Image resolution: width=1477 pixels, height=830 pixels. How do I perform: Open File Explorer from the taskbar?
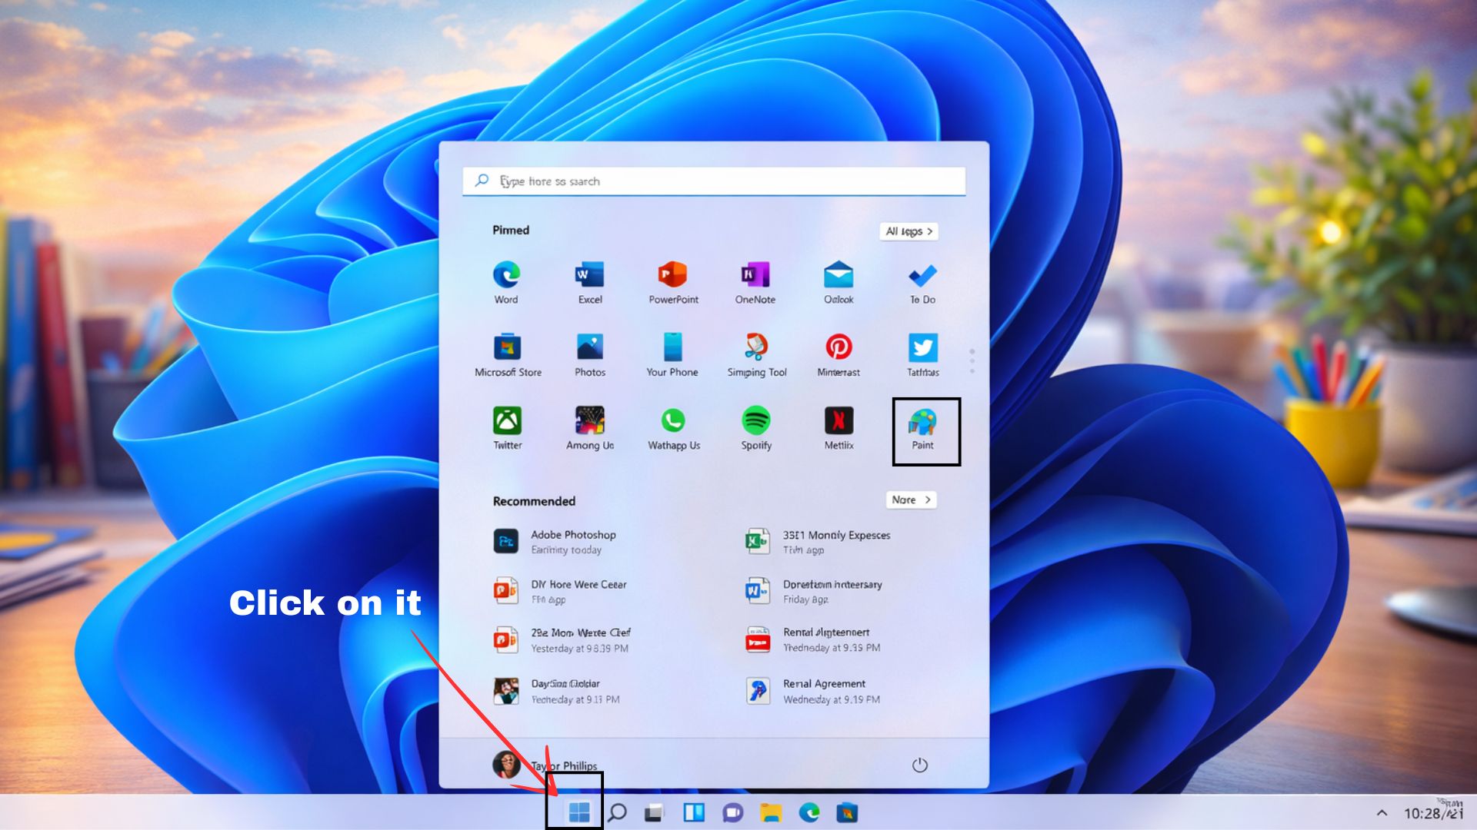pyautogui.click(x=770, y=812)
